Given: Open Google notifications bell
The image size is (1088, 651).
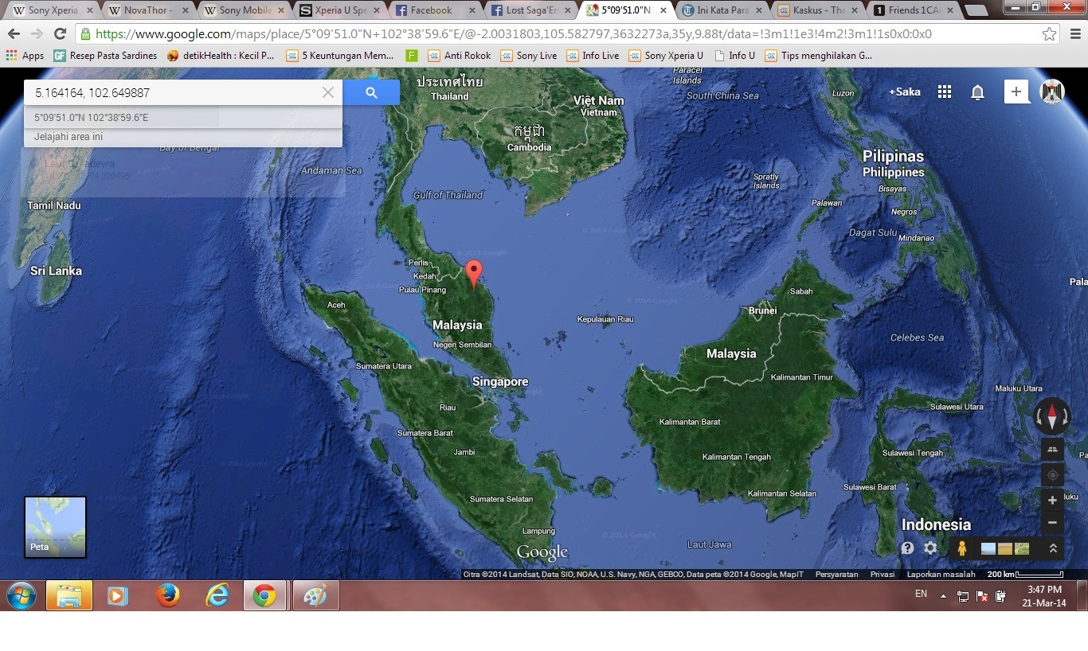Looking at the screenshot, I should pyautogui.click(x=977, y=92).
